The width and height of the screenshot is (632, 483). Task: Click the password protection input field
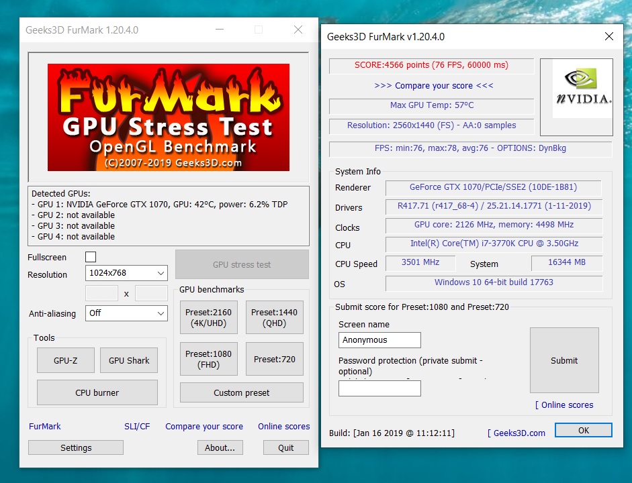(x=379, y=388)
